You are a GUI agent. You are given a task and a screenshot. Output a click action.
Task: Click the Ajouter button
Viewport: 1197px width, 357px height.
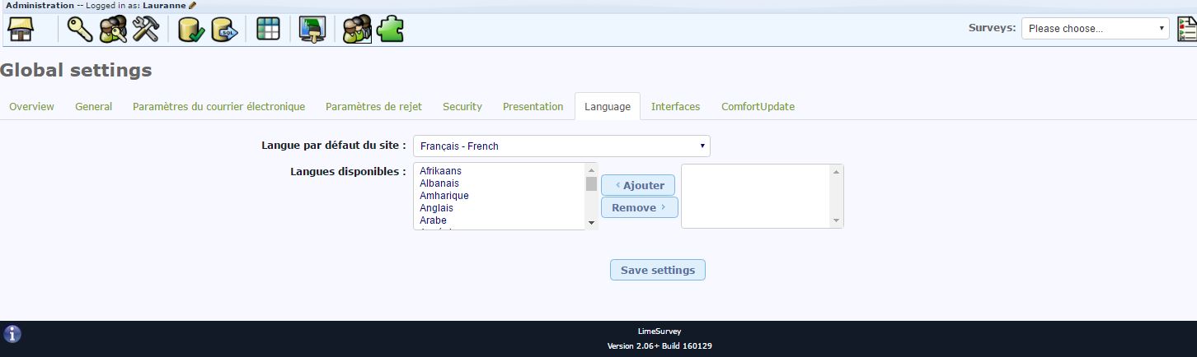638,185
